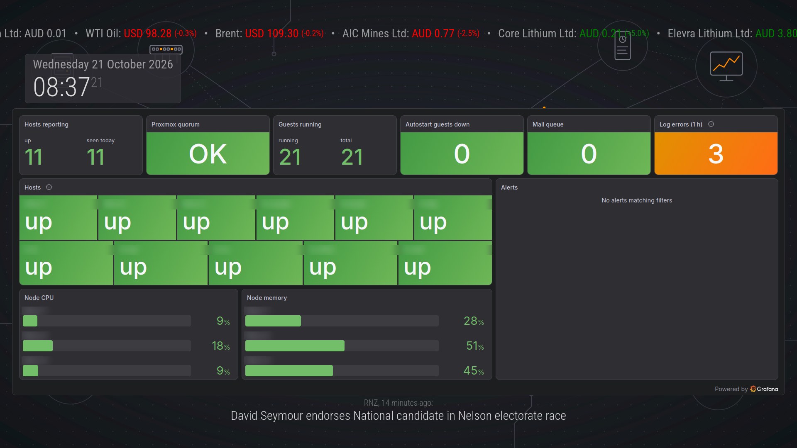Click 'Powered by' footer text
This screenshot has width=797, height=448.
pos(731,389)
